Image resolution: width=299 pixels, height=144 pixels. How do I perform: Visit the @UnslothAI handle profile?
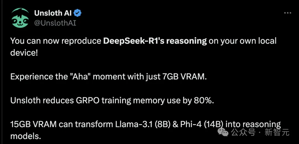coord(55,23)
